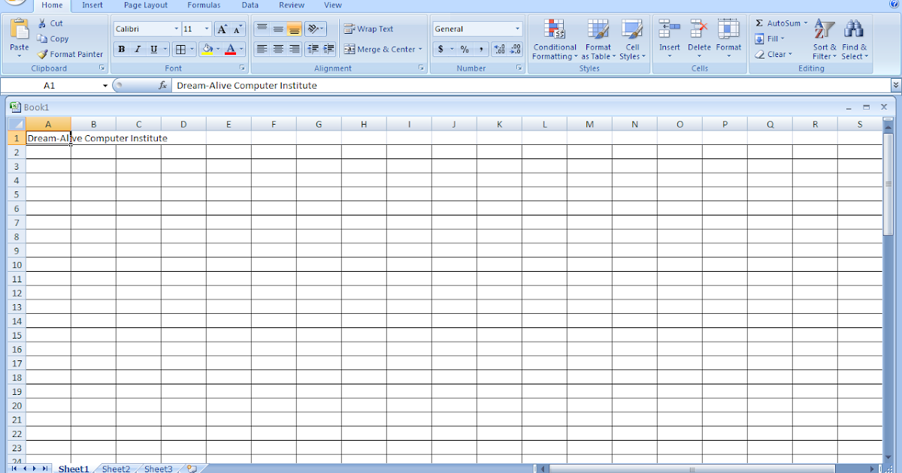Image resolution: width=902 pixels, height=473 pixels.
Task: Apply bold formatting to cell A1
Action: click(120, 49)
